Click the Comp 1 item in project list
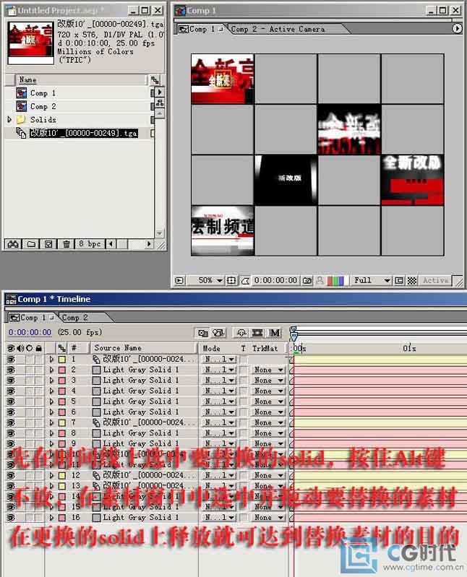This screenshot has width=467, height=577. pyautogui.click(x=43, y=93)
